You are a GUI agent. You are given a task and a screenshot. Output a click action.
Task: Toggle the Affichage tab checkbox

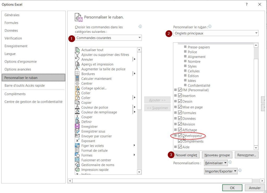180,130
